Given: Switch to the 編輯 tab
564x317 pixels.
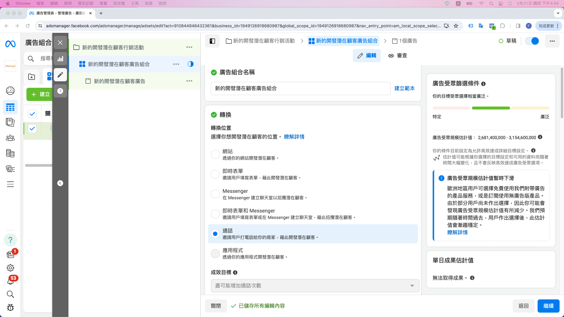Looking at the screenshot, I should (x=367, y=55).
